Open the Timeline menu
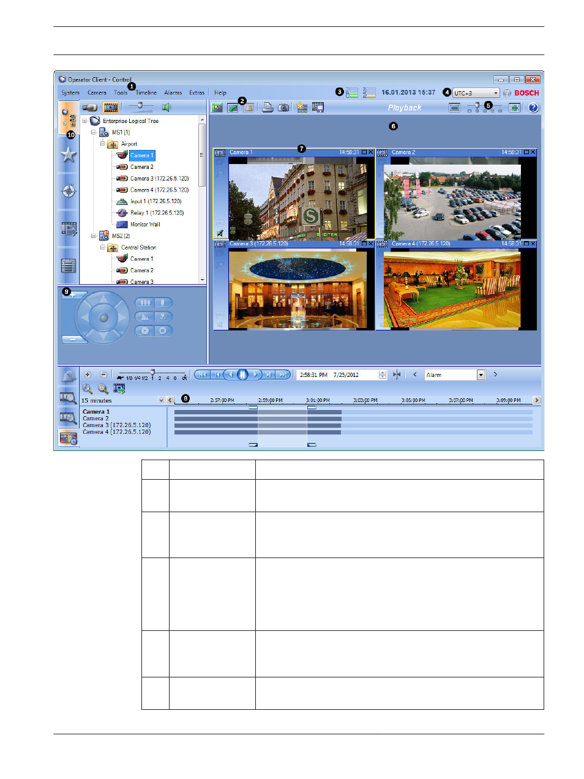This screenshot has height=779, width=584. point(146,93)
